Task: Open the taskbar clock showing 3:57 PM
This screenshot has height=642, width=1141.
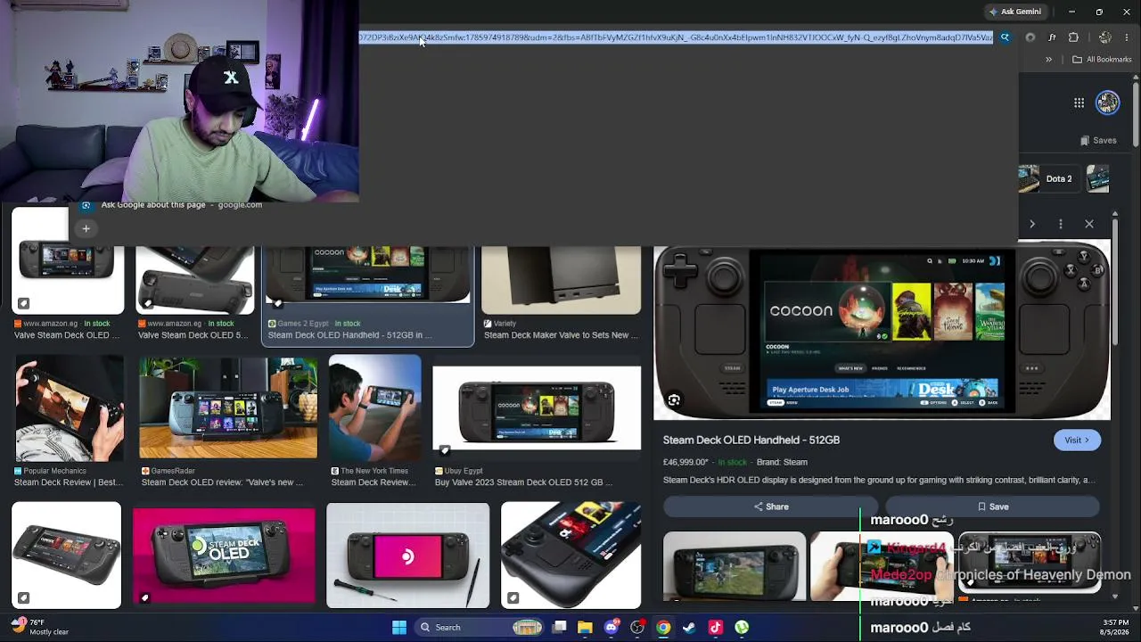Action: [x=1115, y=627]
